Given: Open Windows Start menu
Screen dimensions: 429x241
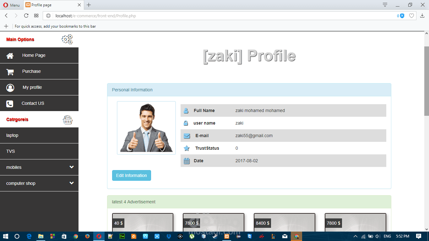Looking at the screenshot, I should click(5, 236).
